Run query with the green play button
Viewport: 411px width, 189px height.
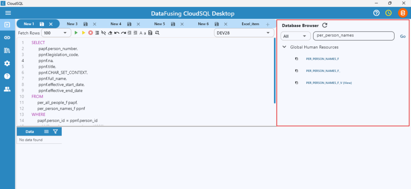(x=76, y=33)
